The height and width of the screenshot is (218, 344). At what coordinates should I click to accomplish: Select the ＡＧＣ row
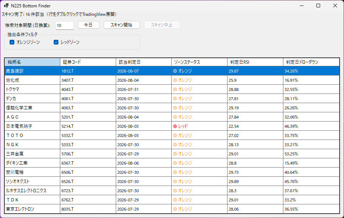pos(172,117)
